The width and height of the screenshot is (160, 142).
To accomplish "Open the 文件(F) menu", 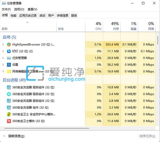I will (x=6, y=9).
